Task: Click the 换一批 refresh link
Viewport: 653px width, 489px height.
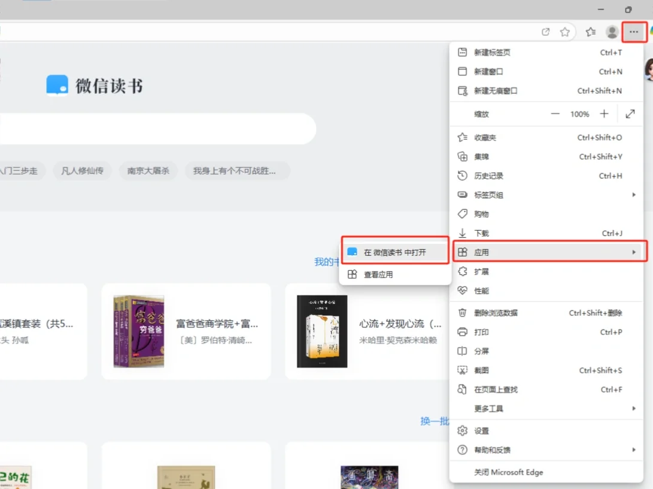Action: tap(434, 421)
